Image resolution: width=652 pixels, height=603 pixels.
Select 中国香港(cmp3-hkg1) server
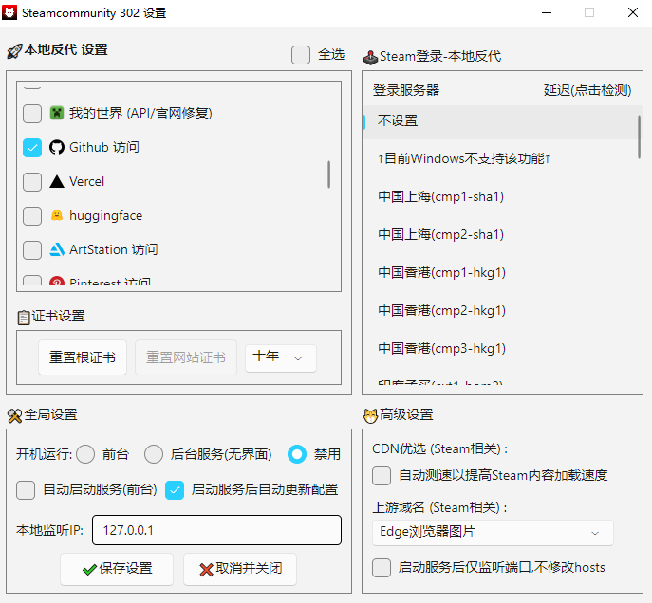click(500, 348)
